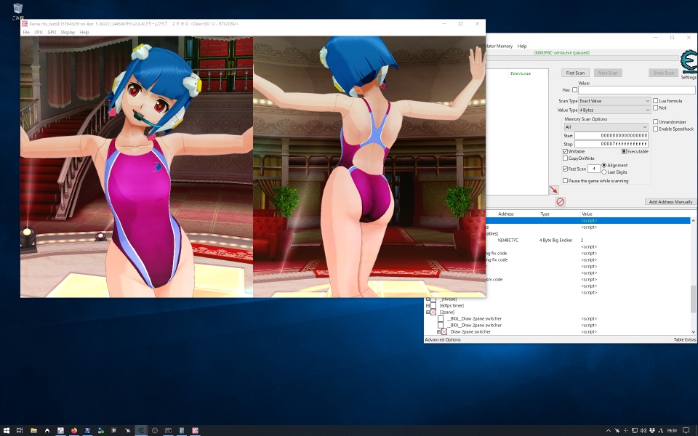This screenshot has width=698, height=436.
Task: Click the Xenia window title bar icon
Action: click(25, 23)
